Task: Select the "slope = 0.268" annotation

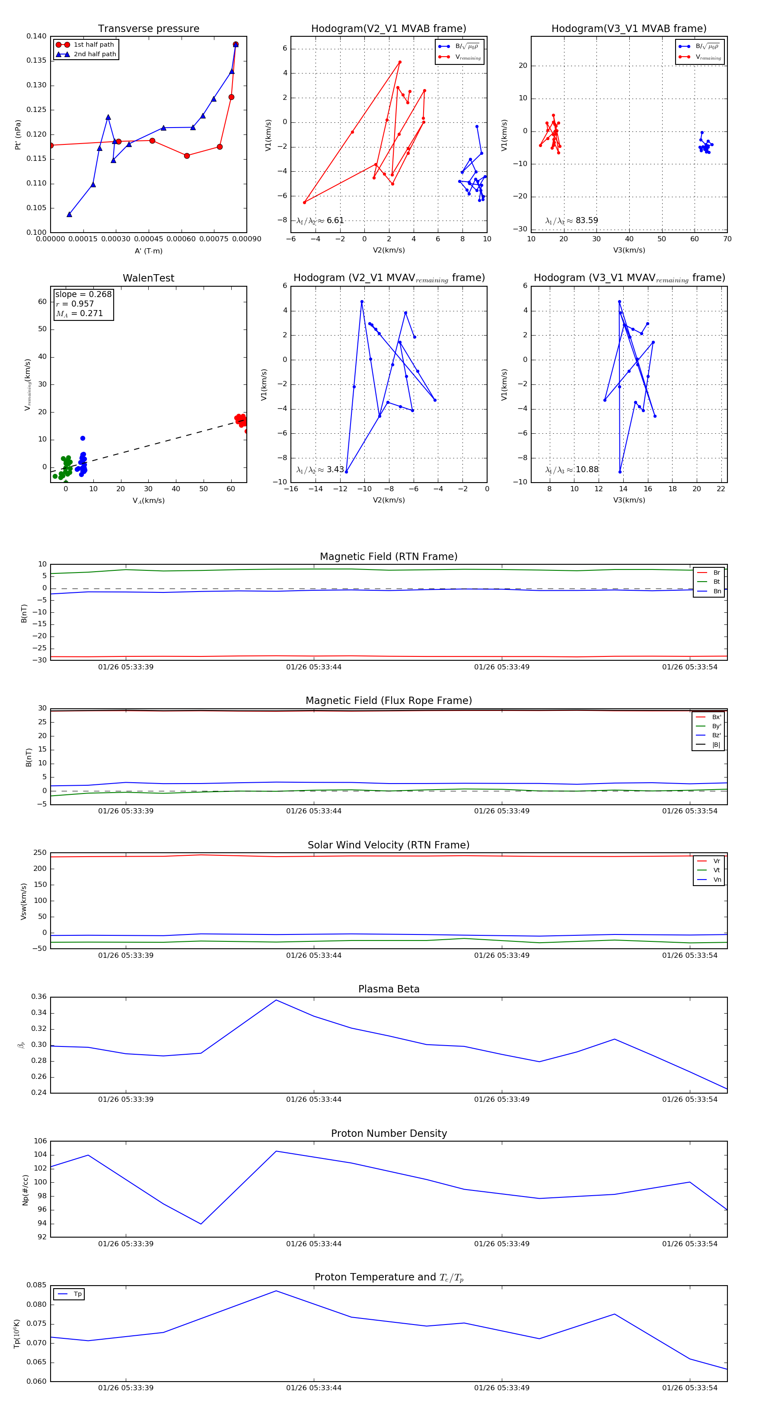Action: point(83,294)
